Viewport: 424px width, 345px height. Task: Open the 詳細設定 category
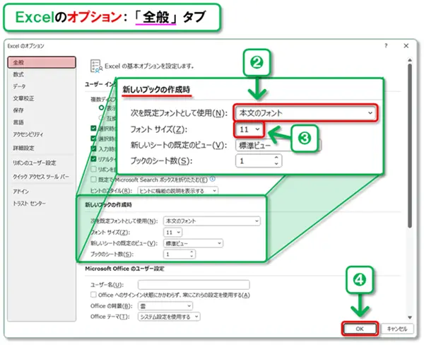tap(23, 148)
